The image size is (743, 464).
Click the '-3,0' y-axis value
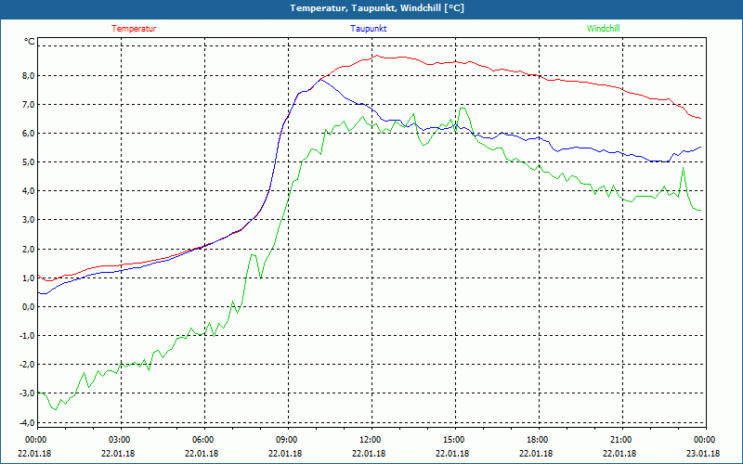pyautogui.click(x=27, y=393)
